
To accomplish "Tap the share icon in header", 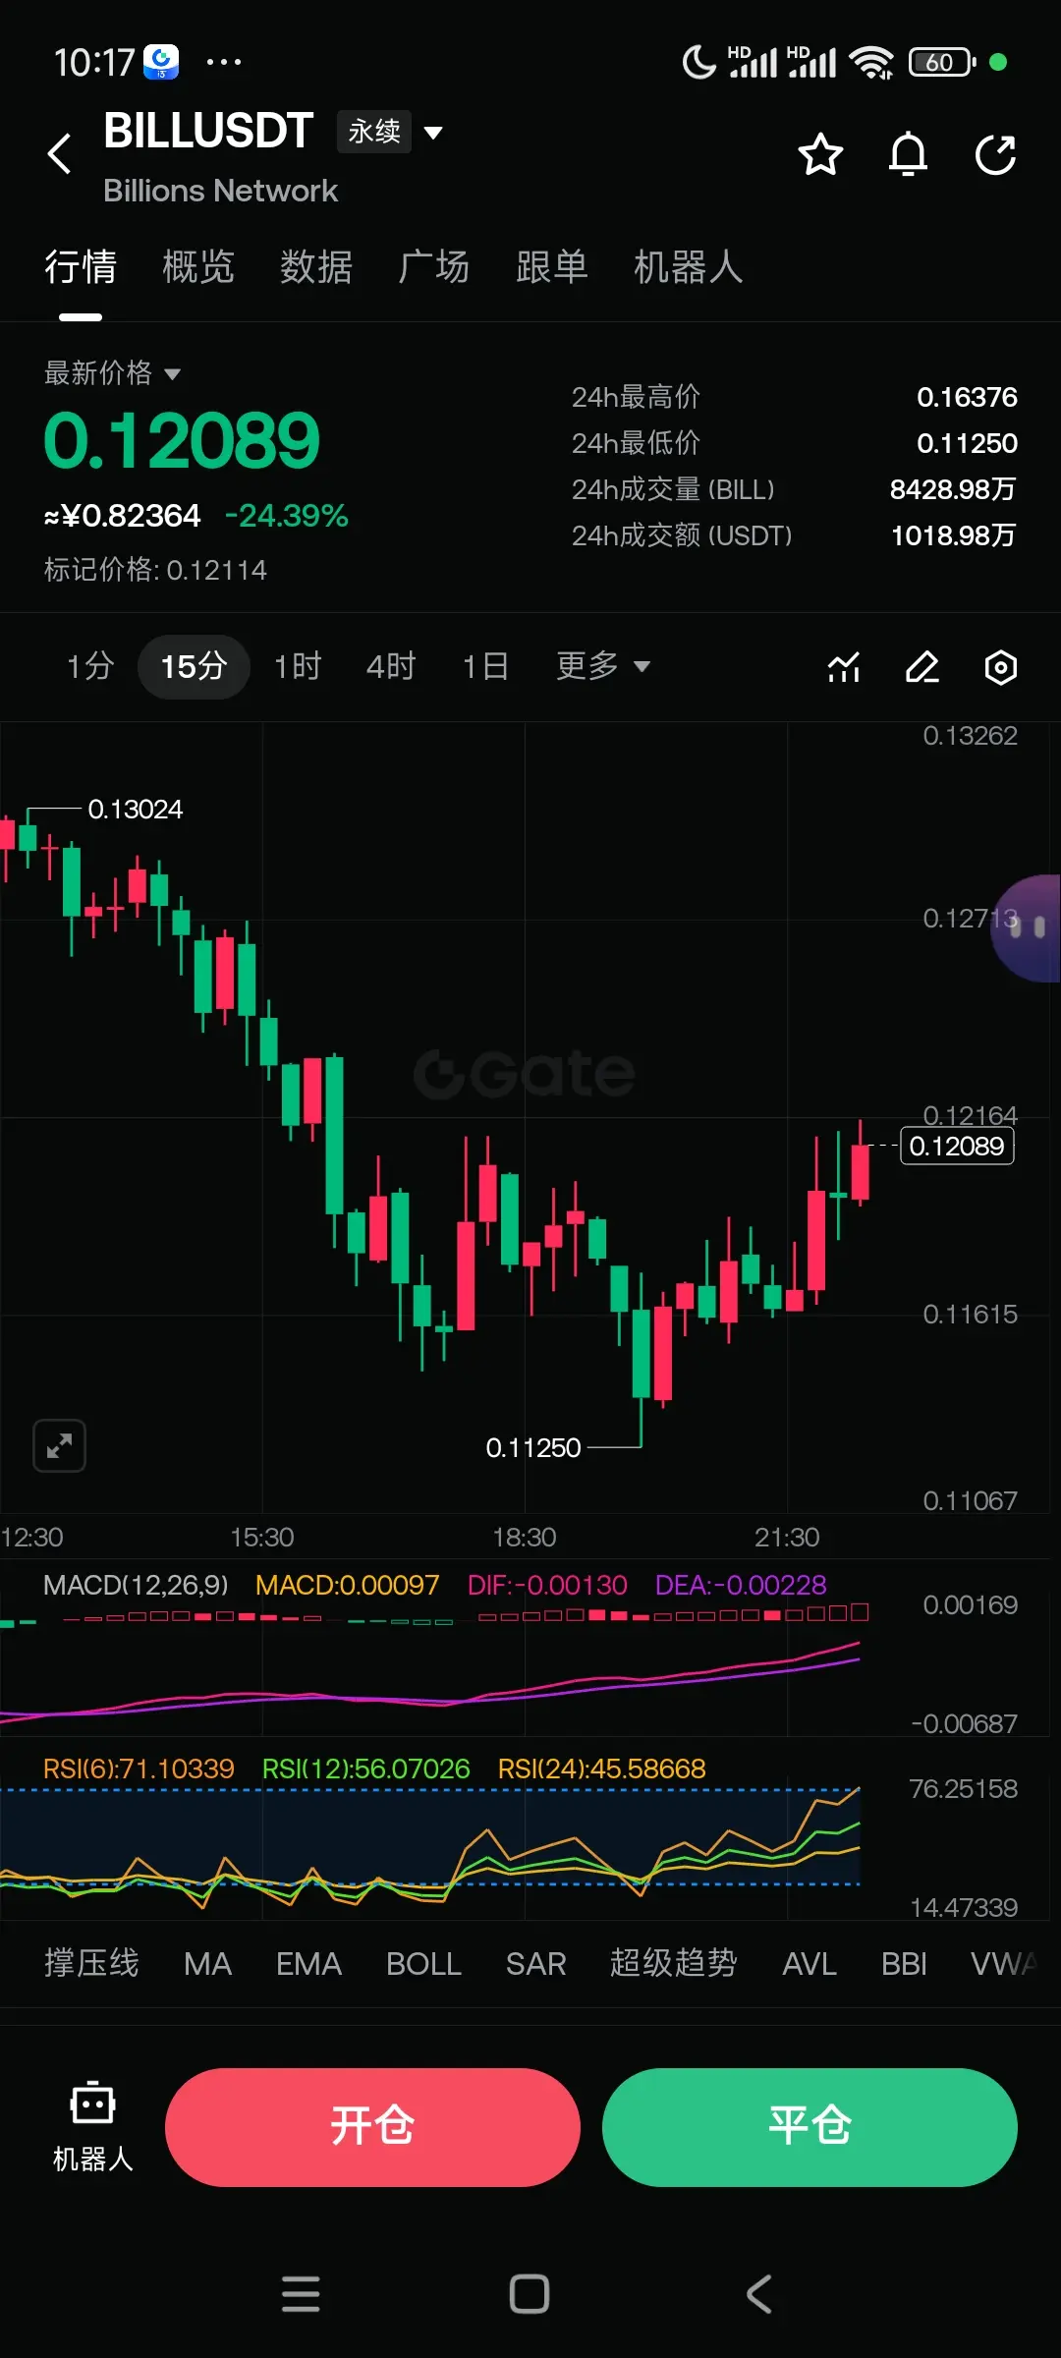I will [x=995, y=154].
